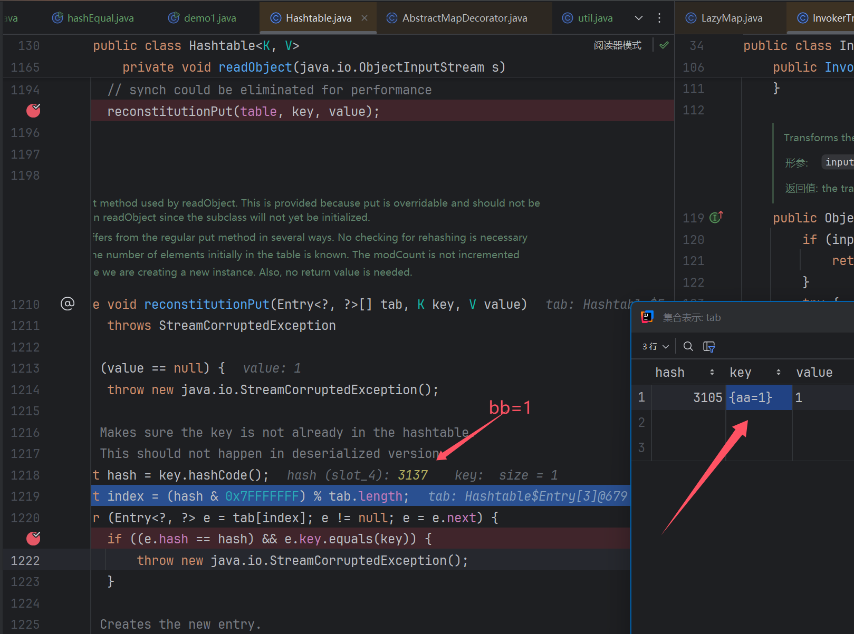854x634 pixels.
Task: Click inline hint hash (slot_4): 3137
Action: (357, 475)
